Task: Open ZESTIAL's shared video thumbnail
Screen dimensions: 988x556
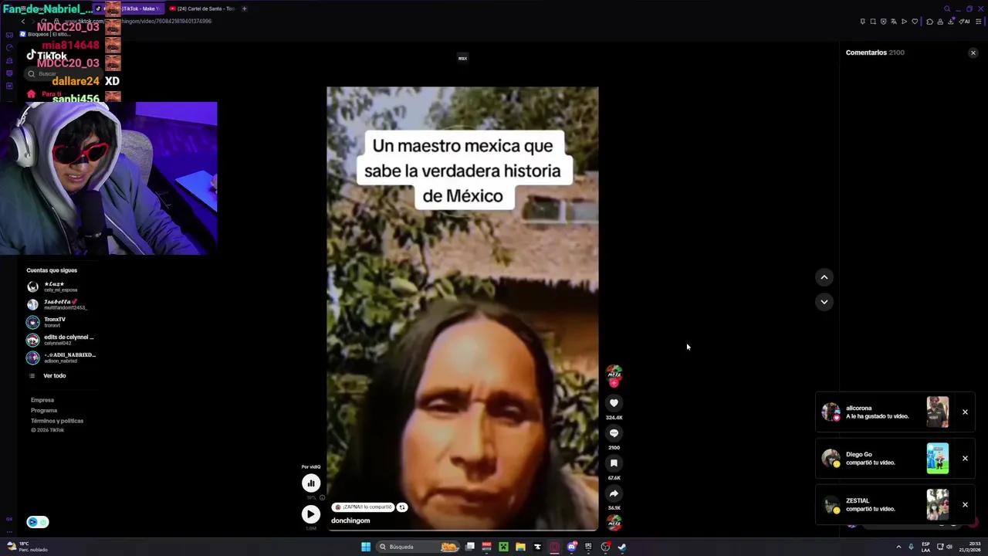Action: (x=938, y=505)
